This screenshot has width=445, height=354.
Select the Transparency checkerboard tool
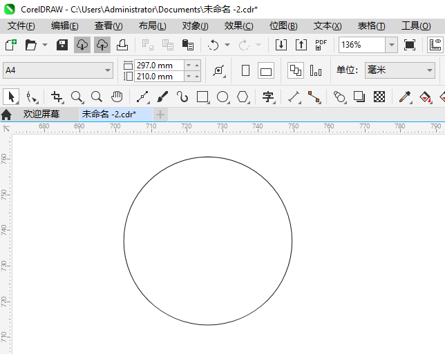(x=379, y=97)
